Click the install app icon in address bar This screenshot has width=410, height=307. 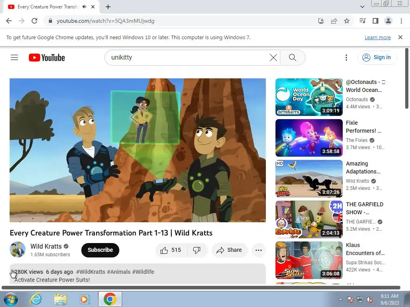[x=321, y=21]
